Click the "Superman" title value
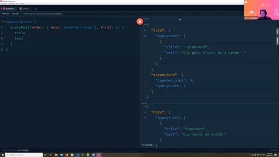Screen dimensions: 279x157 (x=194, y=129)
